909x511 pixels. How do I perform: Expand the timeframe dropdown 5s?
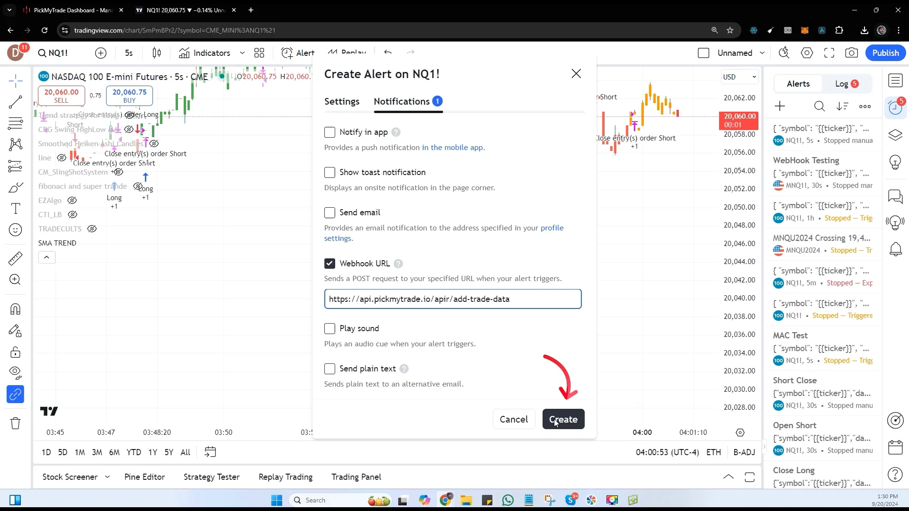[130, 53]
